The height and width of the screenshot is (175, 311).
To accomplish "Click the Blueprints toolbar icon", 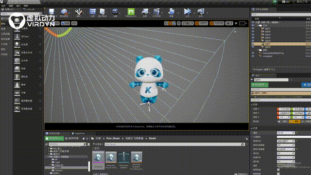I will [145, 12].
